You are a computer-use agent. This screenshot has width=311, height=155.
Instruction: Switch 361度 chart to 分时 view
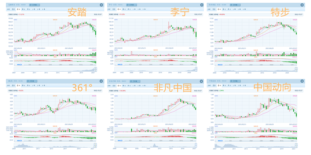[8, 85]
